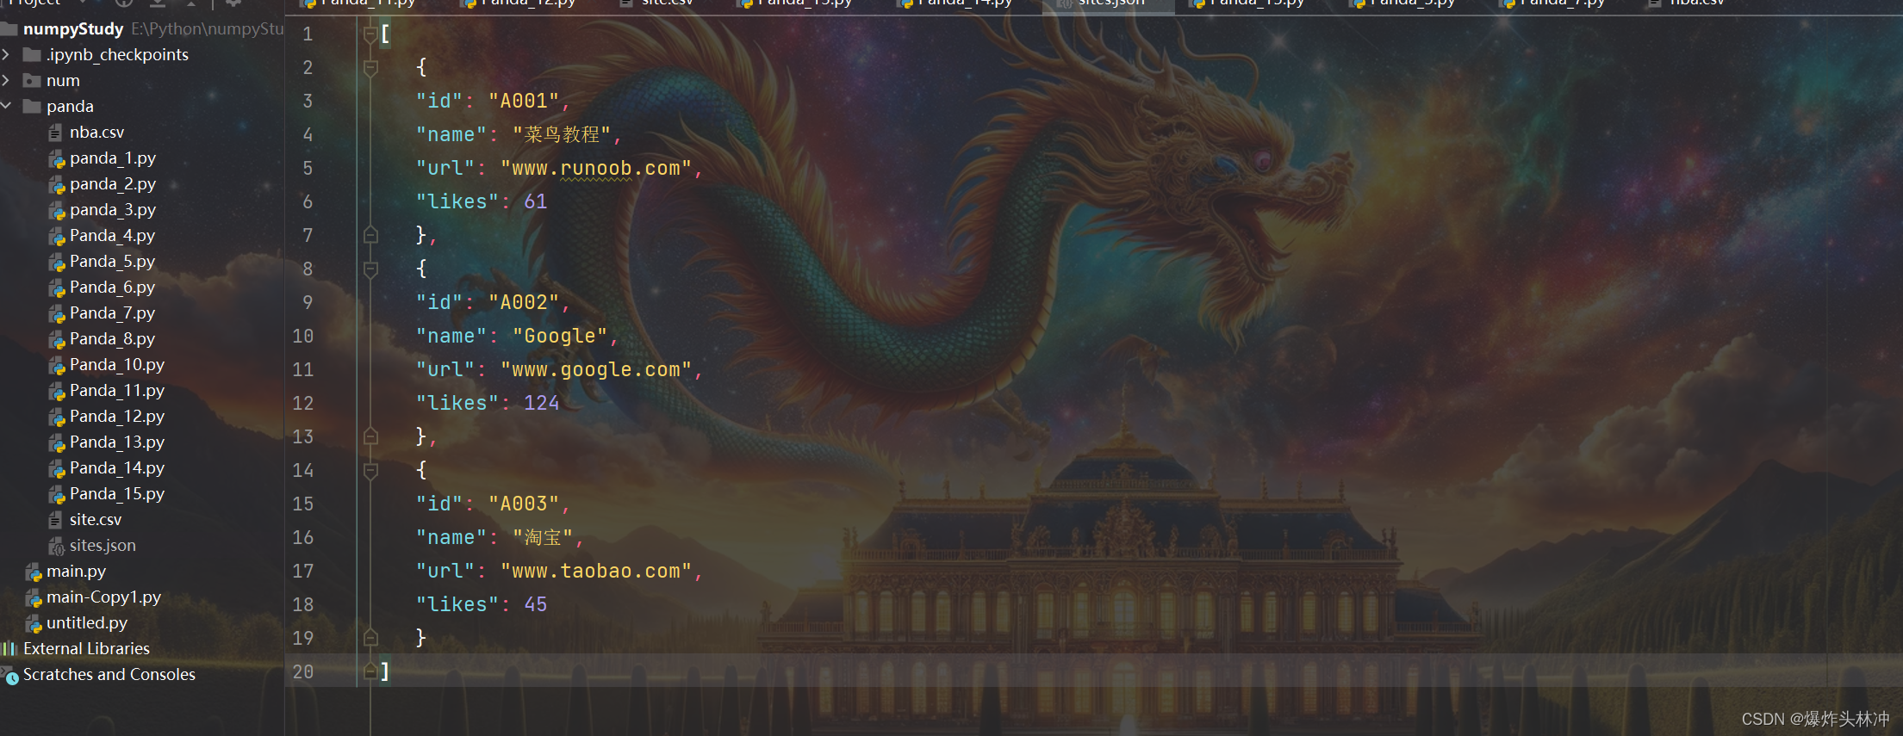Click line number 10 in the gutter
Image resolution: width=1903 pixels, height=736 pixels.
pos(303,337)
